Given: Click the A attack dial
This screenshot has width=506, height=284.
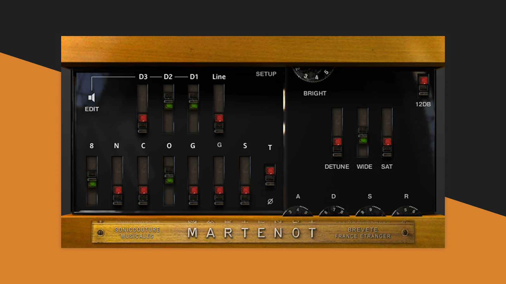Looking at the screenshot, I should [298, 211].
